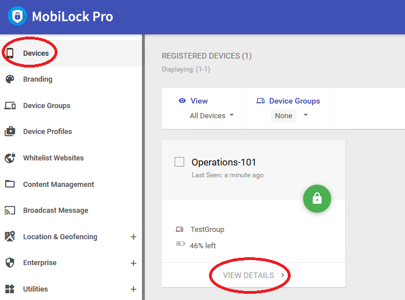Image resolution: width=405 pixels, height=300 pixels.
Task: Open Enterprise label in sidebar
Action: click(x=40, y=262)
